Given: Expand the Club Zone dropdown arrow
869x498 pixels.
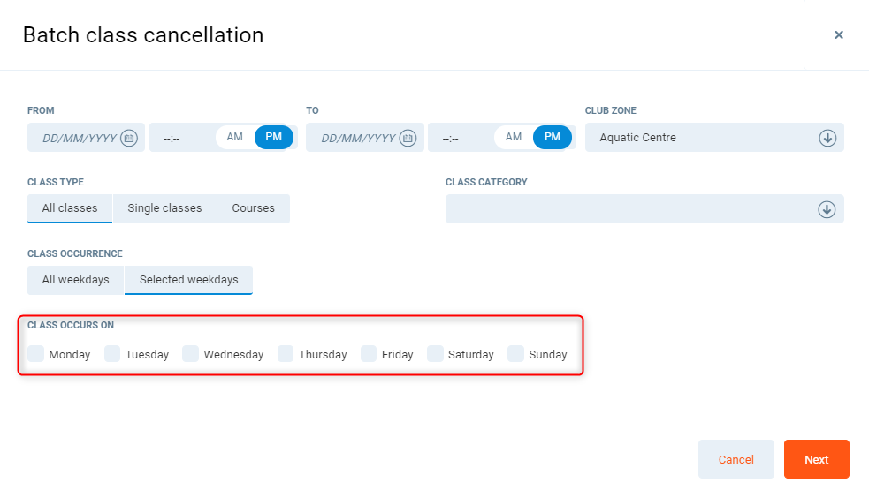Looking at the screenshot, I should tap(827, 138).
